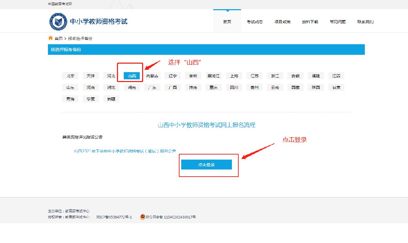Select province 海南
This screenshot has height=243, width=408.
pyautogui.click(x=193, y=87)
